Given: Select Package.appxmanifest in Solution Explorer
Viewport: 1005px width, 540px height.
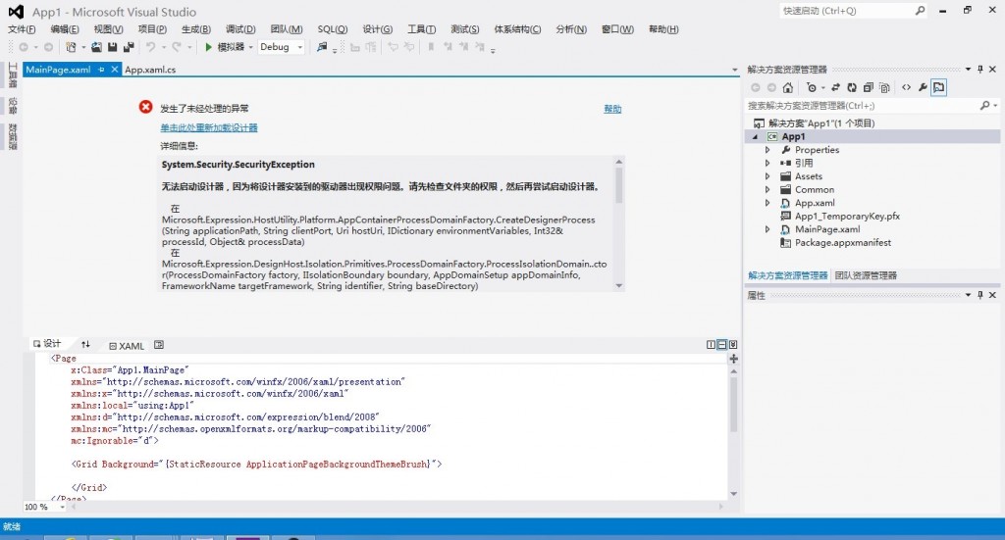Looking at the screenshot, I should pyautogui.click(x=843, y=242).
